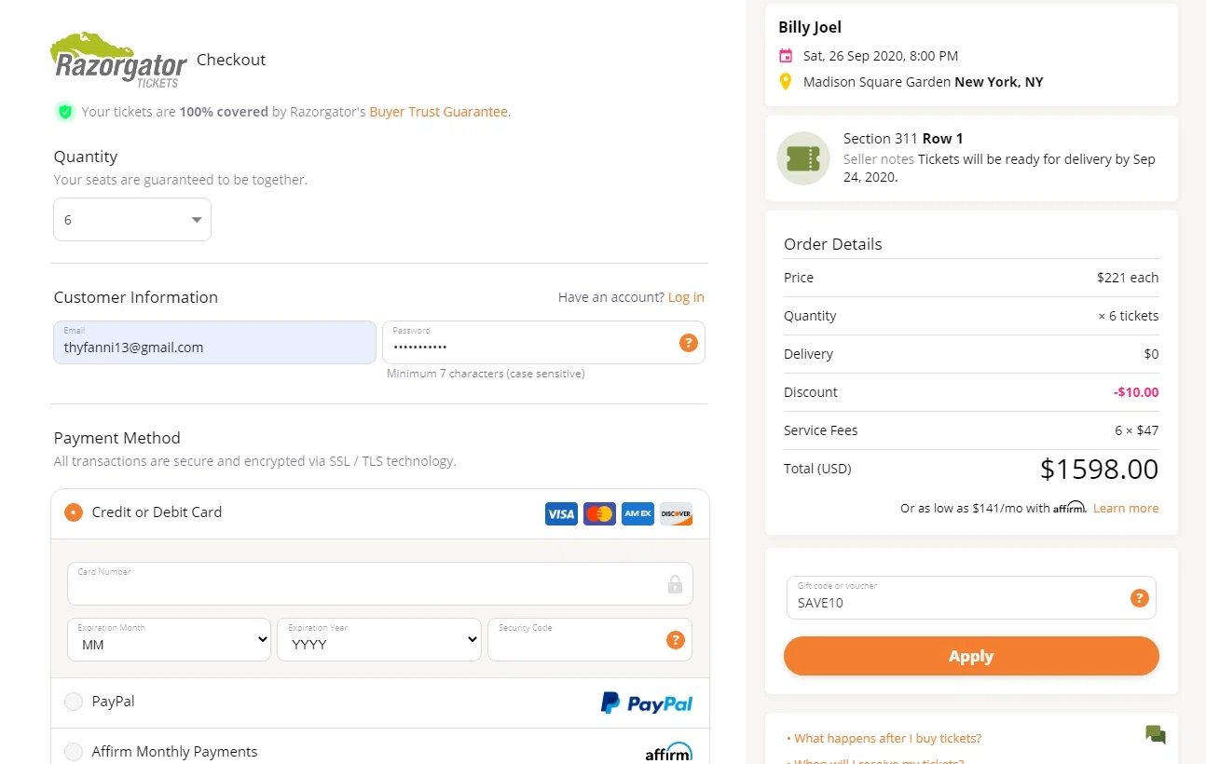This screenshot has height=764, width=1206.
Task: Click the American Express logo
Action: tap(637, 513)
